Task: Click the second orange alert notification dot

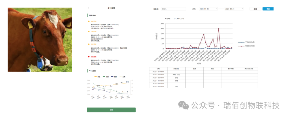Action: pyautogui.click(x=89, y=32)
